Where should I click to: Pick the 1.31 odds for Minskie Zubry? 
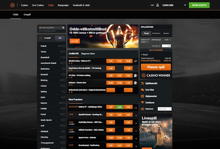pos(111,61)
